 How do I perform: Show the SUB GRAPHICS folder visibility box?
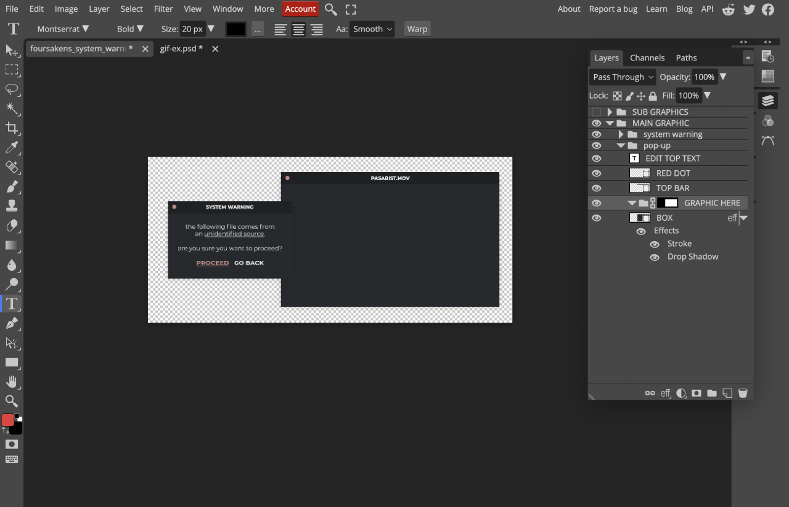pos(596,112)
